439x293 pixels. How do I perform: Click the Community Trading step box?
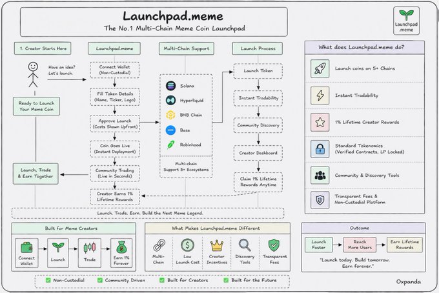click(x=114, y=173)
